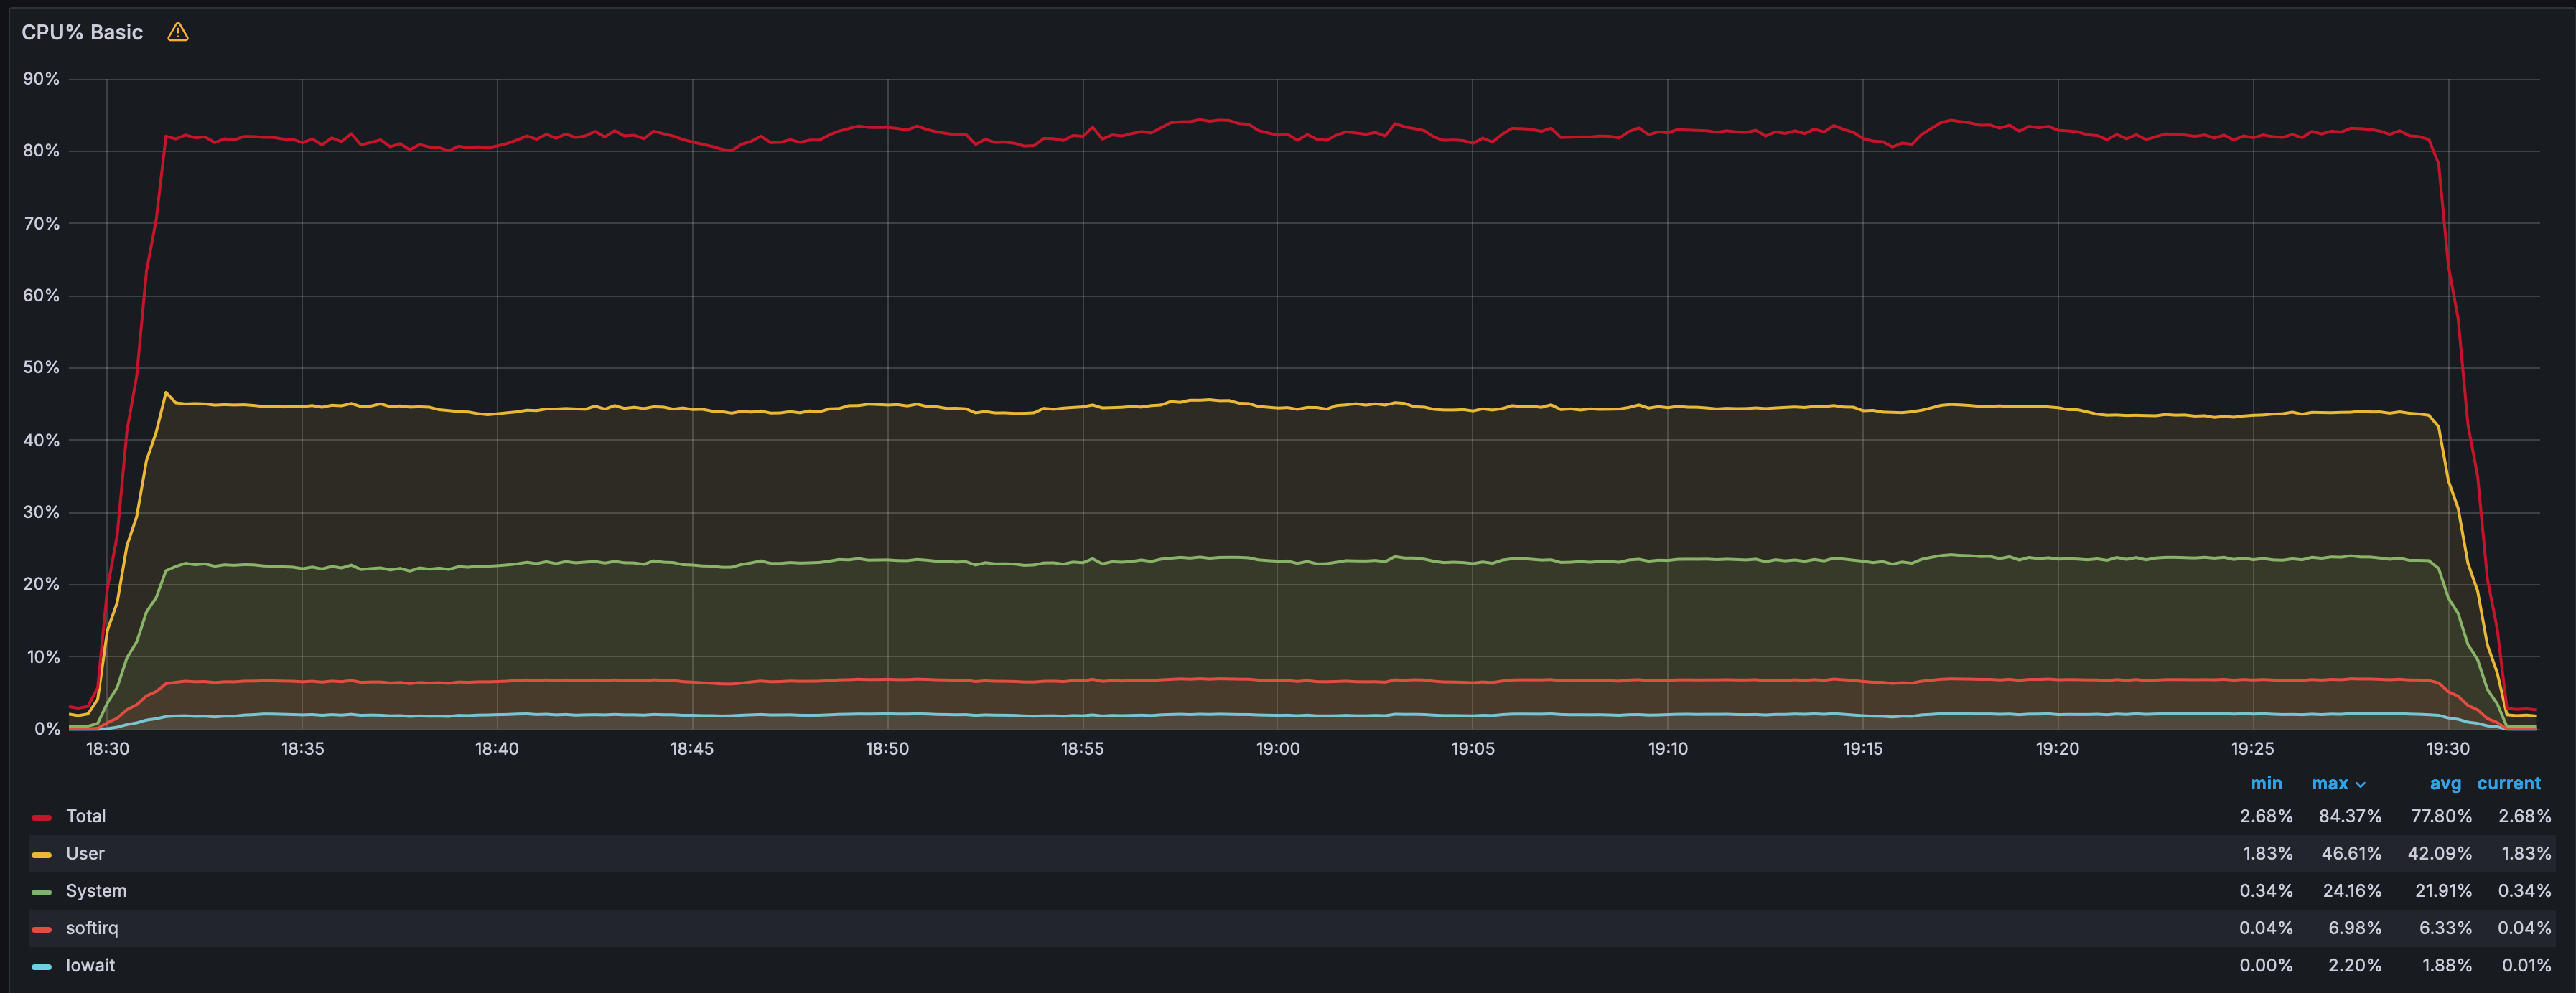The width and height of the screenshot is (2576, 993).
Task: Sort legend by current column
Action: (x=2508, y=783)
